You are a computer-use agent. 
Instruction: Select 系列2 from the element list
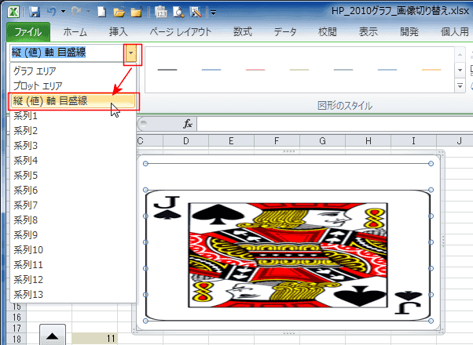73,131
